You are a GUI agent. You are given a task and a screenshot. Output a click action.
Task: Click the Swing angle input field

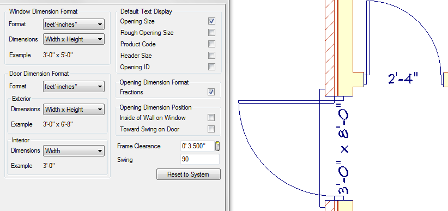point(200,159)
